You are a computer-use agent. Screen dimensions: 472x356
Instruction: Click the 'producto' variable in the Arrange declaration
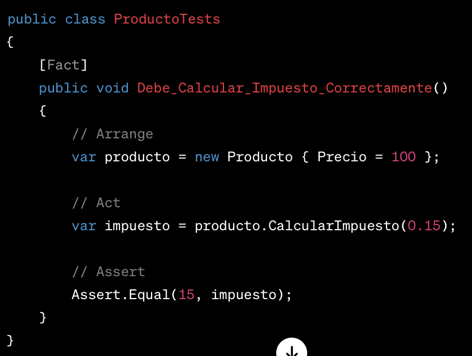tap(137, 157)
